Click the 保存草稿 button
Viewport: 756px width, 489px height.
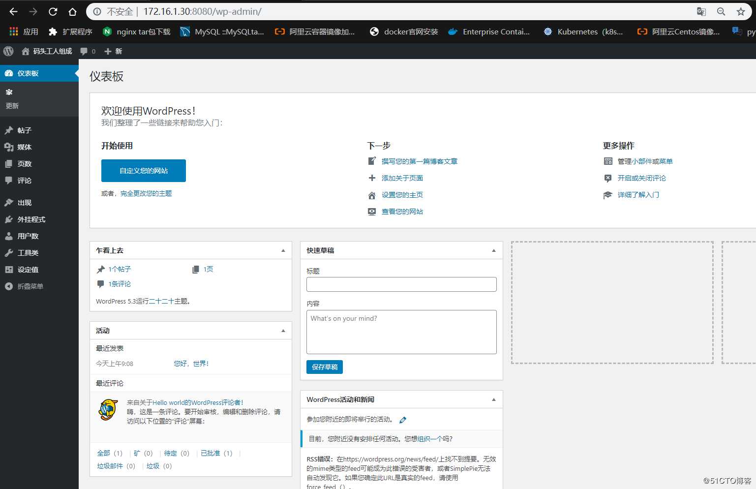point(325,367)
